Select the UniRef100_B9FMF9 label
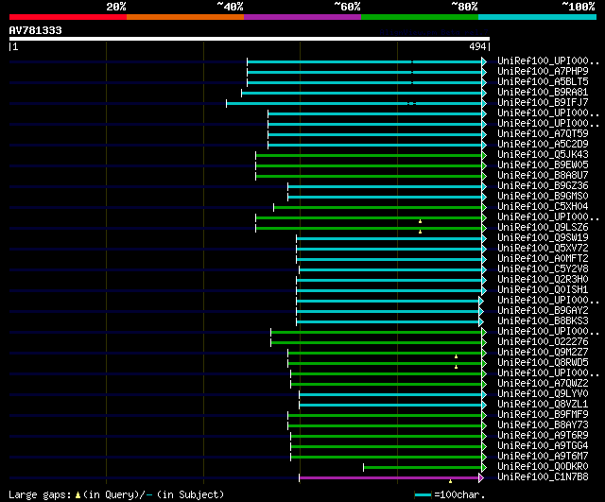Screen dimensions: 605x502 [x=543, y=415]
